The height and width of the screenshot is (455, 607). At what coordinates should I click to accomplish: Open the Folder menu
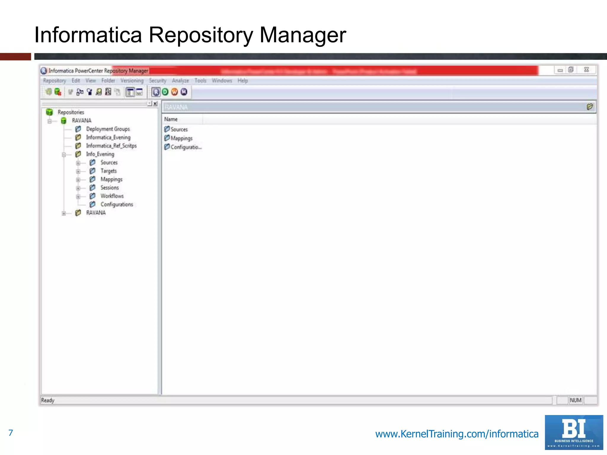[x=108, y=81]
